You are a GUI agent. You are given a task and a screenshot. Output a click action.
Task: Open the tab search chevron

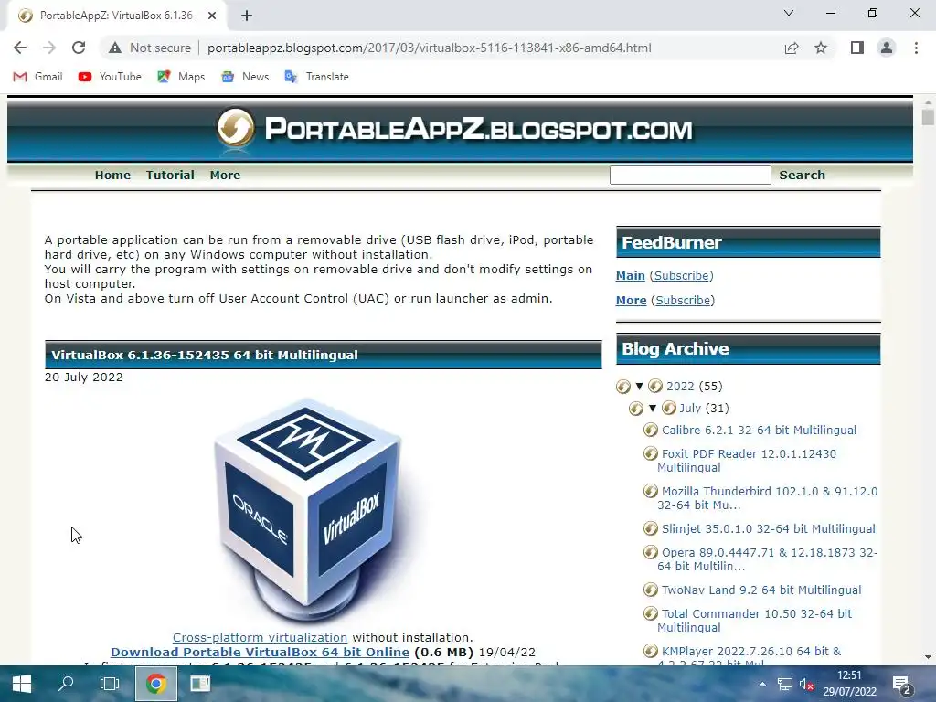[x=789, y=13]
